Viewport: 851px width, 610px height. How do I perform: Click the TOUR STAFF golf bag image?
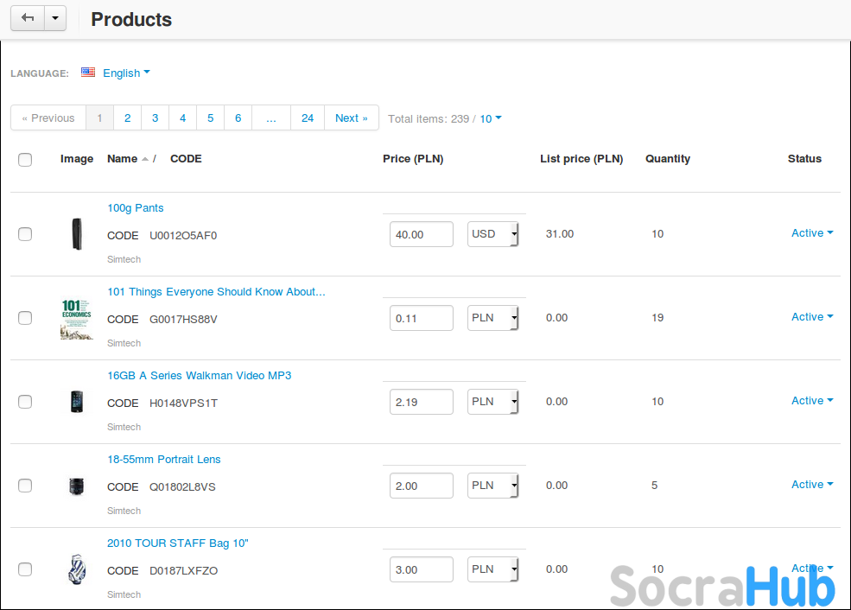pos(77,569)
